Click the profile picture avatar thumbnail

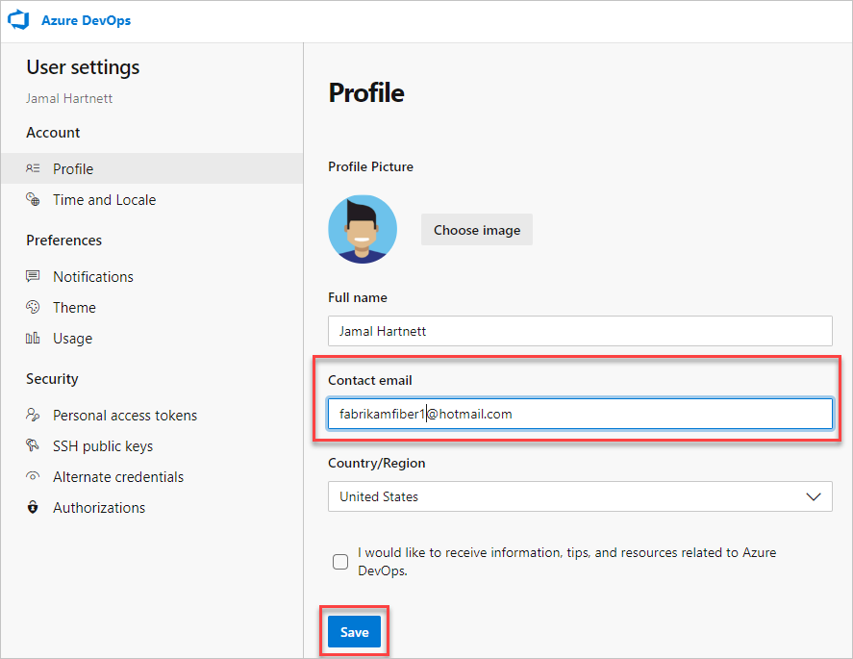[363, 229]
